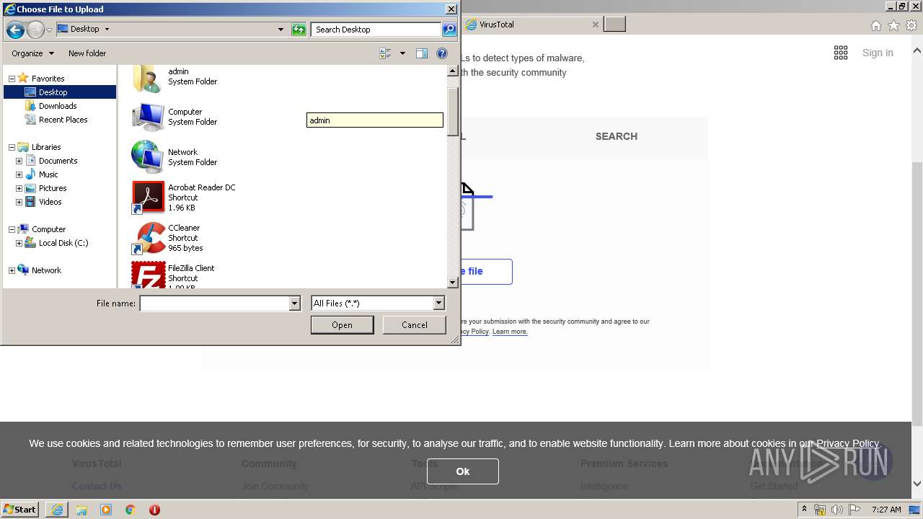923x519 pixels.
Task: Open the Organize menu
Action: click(32, 53)
